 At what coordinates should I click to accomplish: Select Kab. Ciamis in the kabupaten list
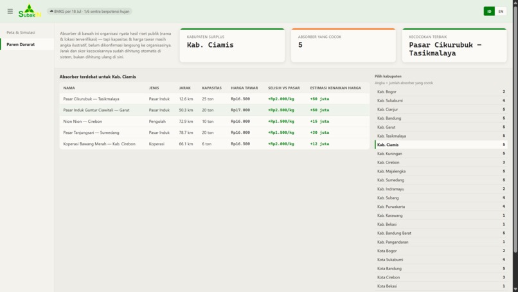(441, 145)
